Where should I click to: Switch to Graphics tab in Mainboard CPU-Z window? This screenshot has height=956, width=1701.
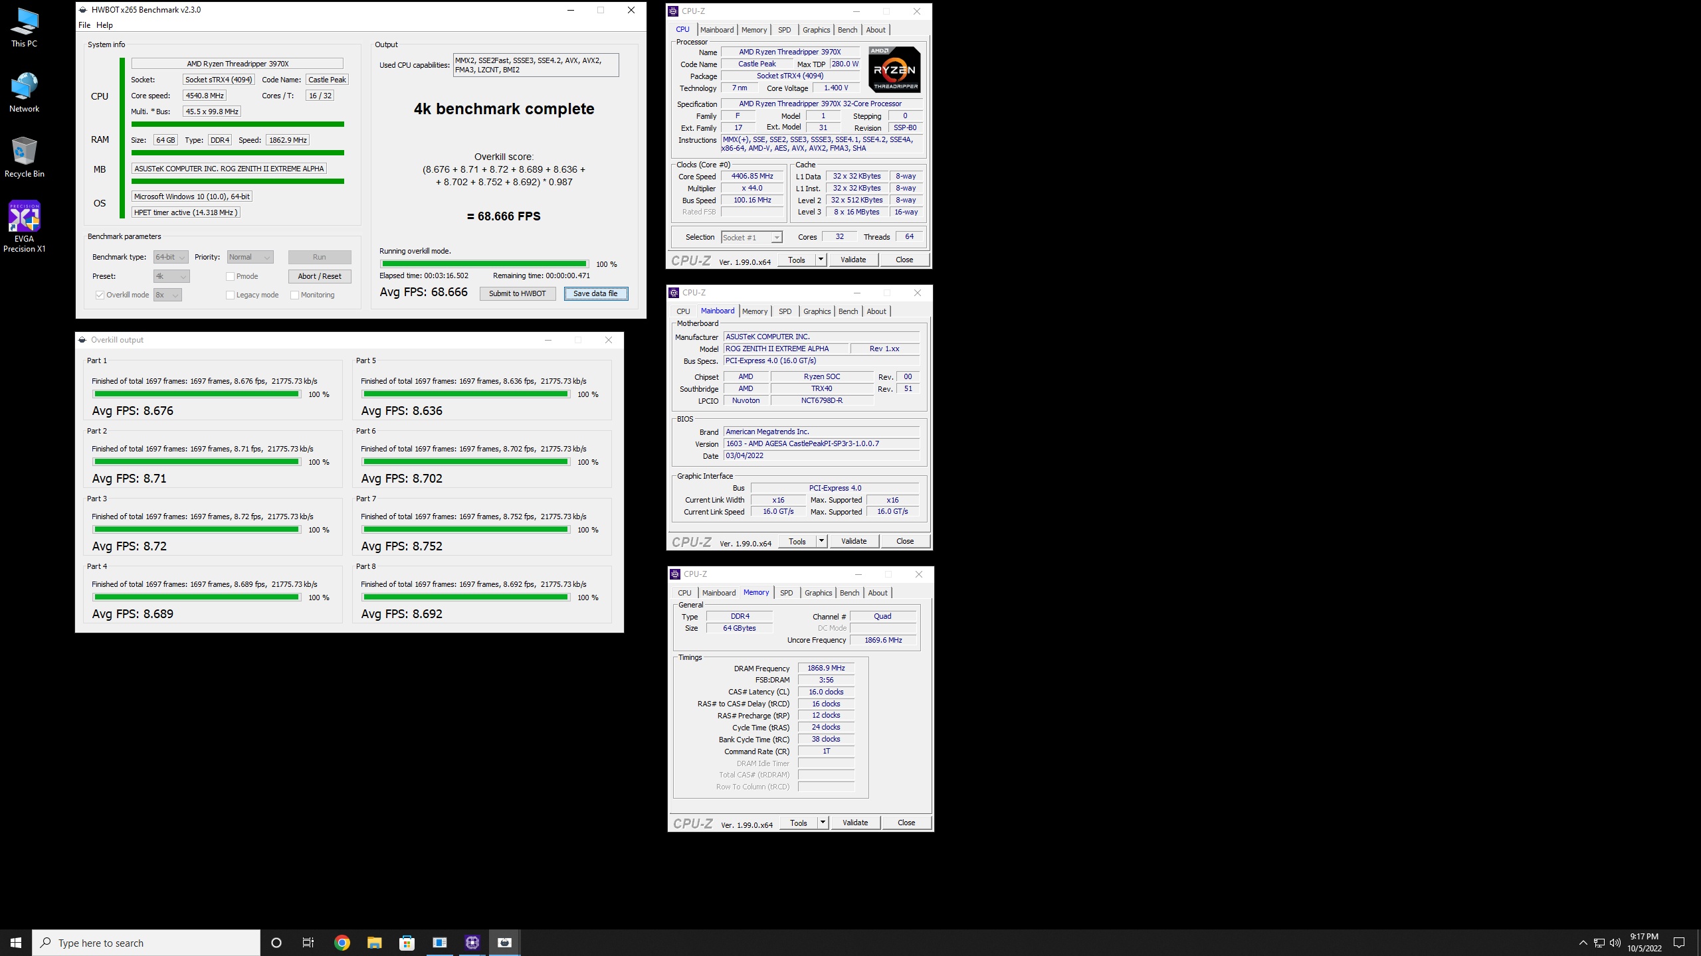[817, 311]
